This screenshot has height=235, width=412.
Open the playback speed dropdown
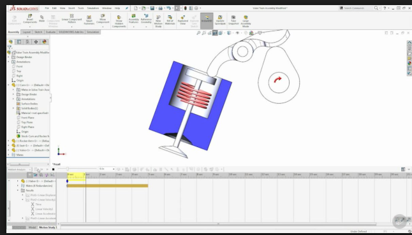[107, 169]
